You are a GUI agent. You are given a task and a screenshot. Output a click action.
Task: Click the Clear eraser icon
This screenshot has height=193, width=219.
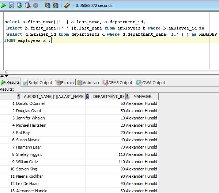(67, 5)
